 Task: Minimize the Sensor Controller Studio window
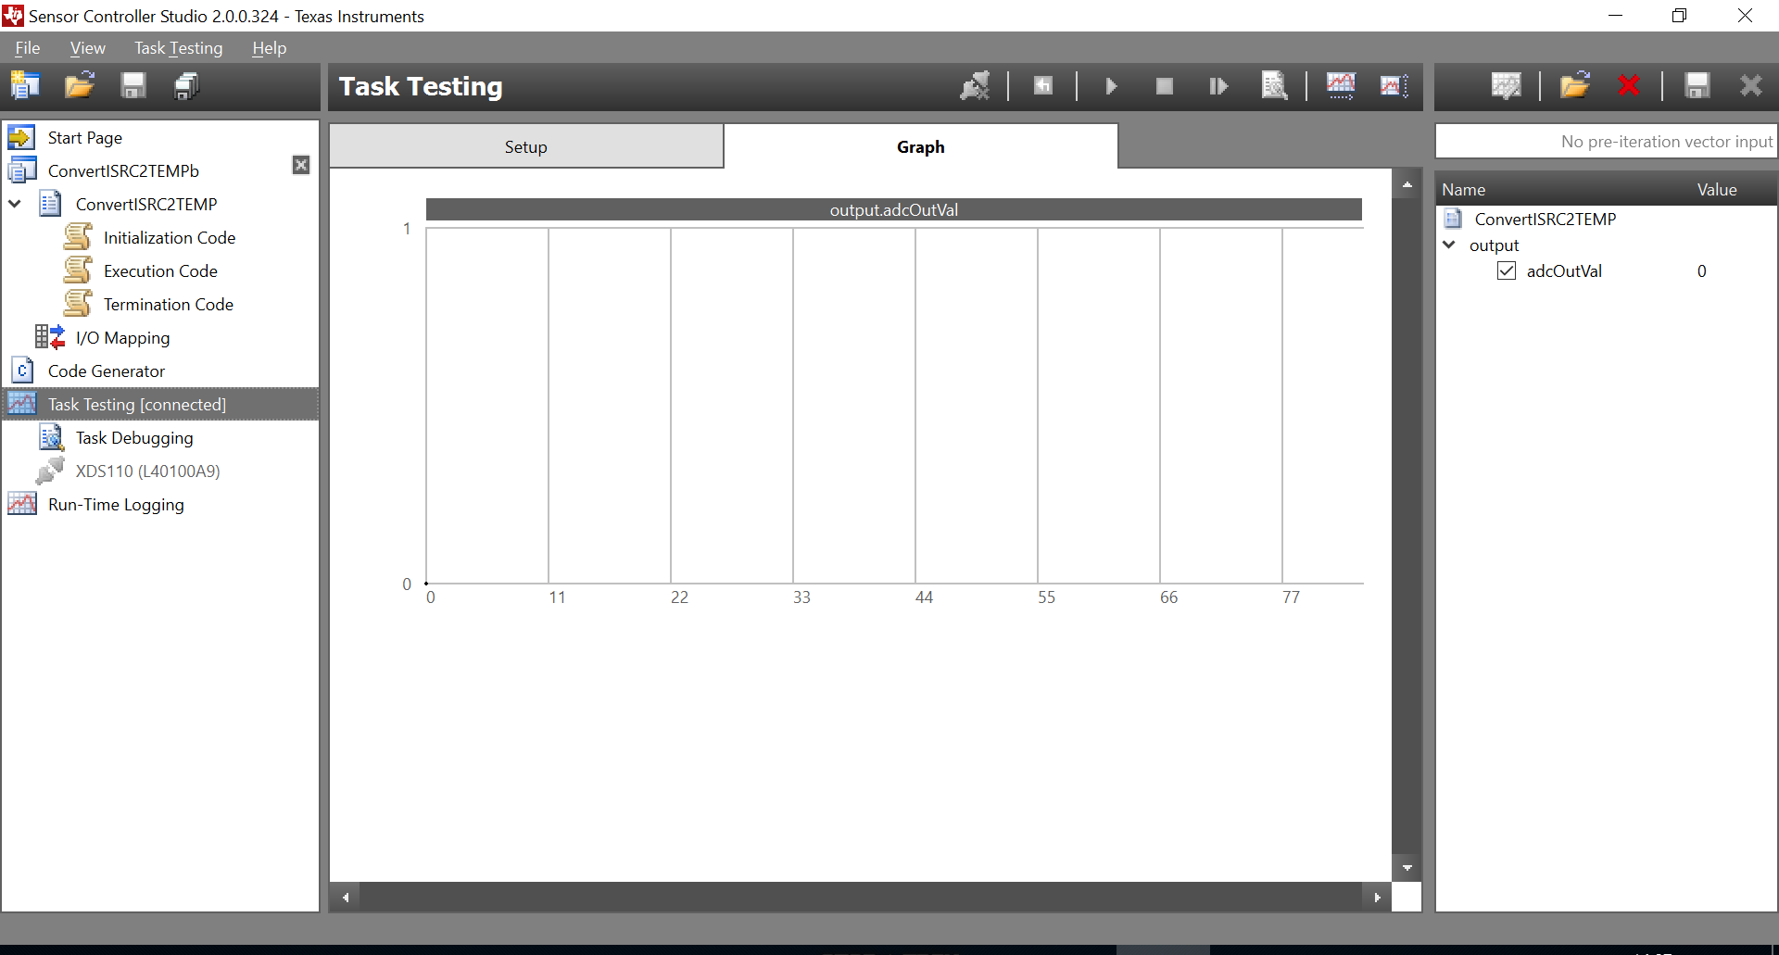[x=1615, y=16]
